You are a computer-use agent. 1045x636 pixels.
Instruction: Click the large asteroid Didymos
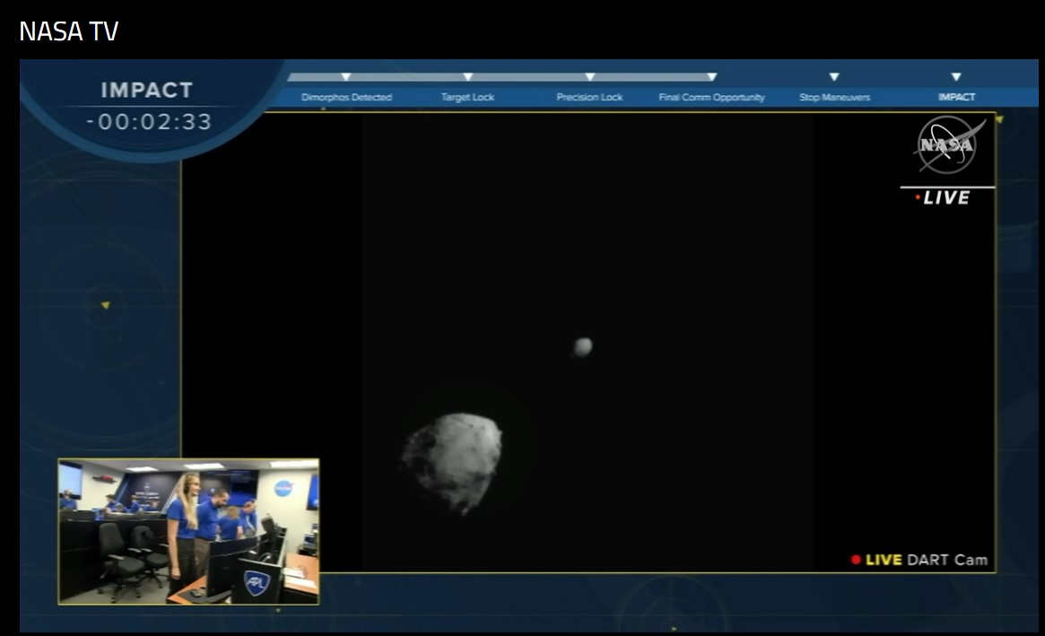(453, 460)
